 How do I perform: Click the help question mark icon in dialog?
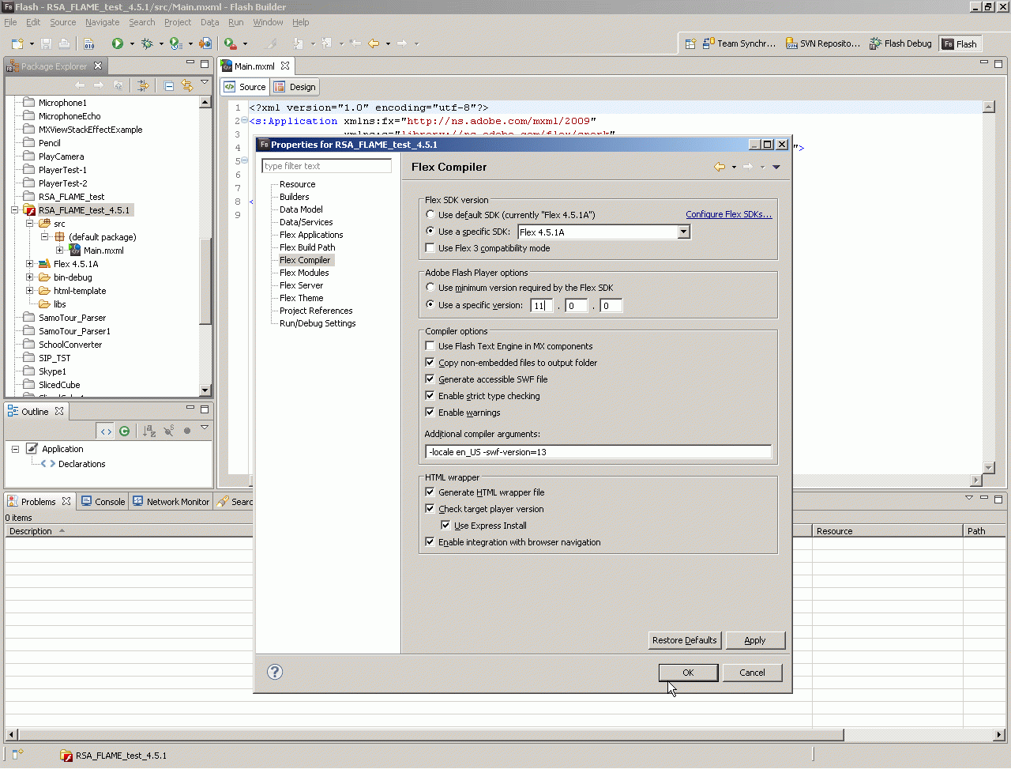tap(275, 672)
